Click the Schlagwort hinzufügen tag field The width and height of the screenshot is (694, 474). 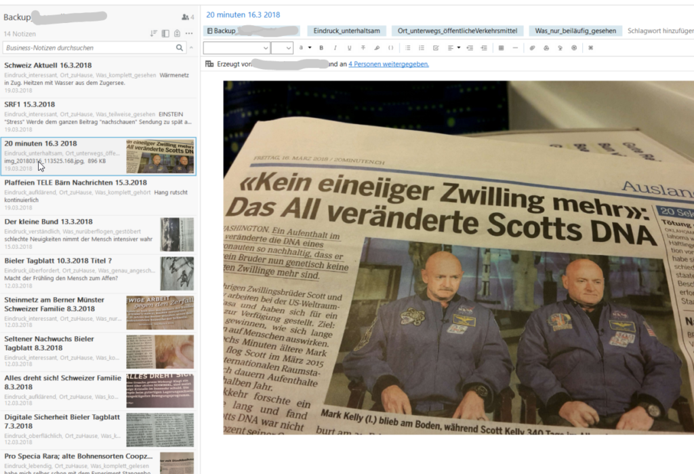[660, 31]
